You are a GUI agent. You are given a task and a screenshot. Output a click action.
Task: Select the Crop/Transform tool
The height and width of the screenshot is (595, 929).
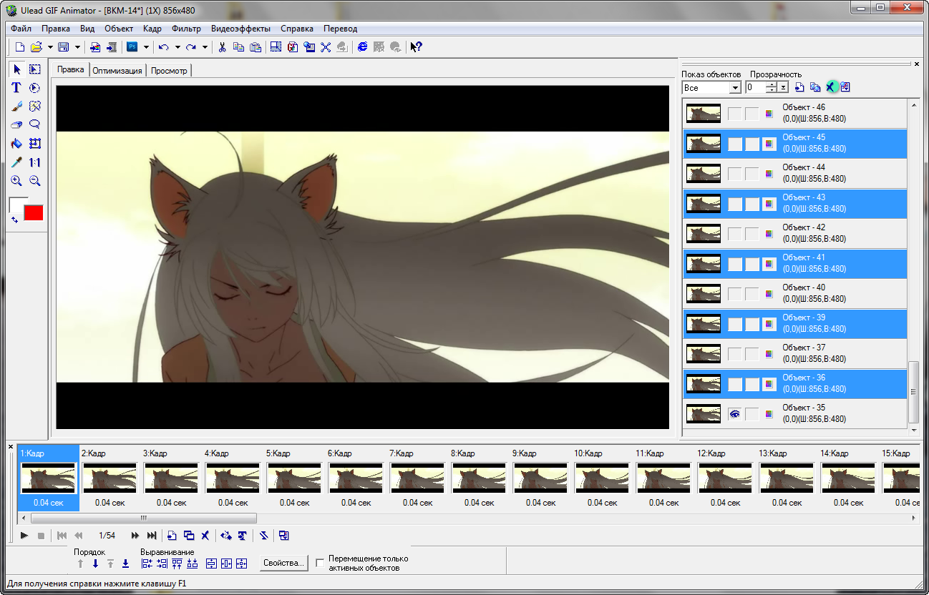34,144
